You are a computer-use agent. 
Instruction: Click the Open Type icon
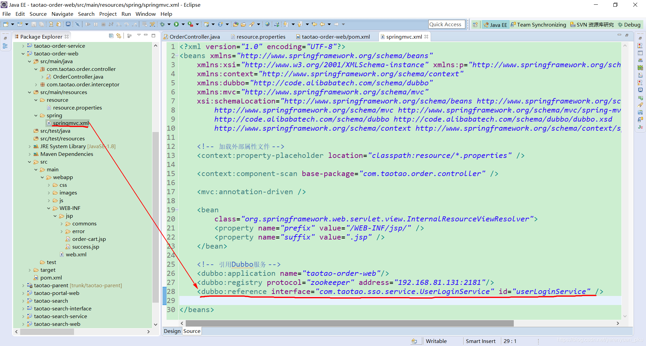(236, 24)
